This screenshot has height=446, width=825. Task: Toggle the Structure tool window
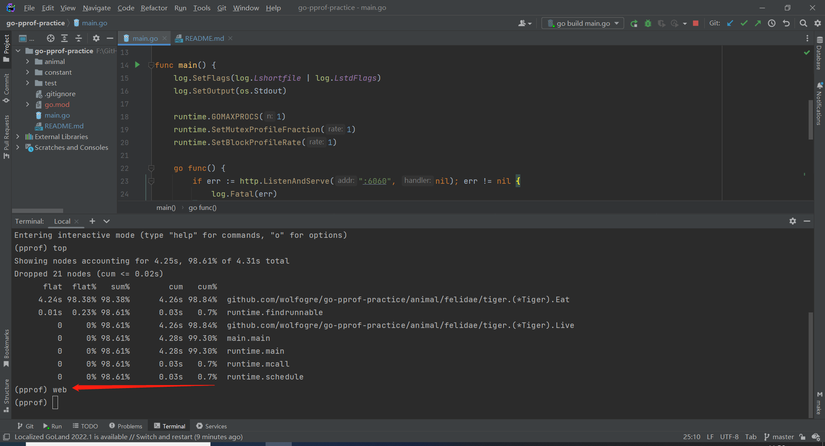pyautogui.click(x=6, y=395)
